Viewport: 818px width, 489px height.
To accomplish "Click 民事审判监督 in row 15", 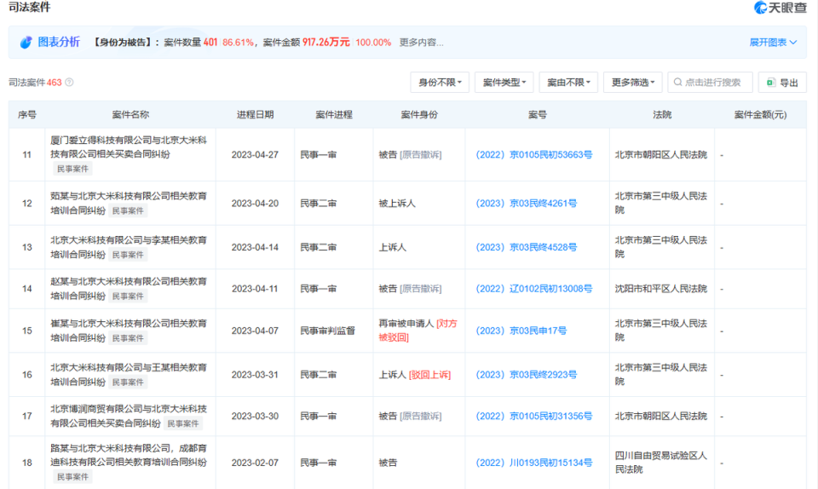I will [x=327, y=331].
